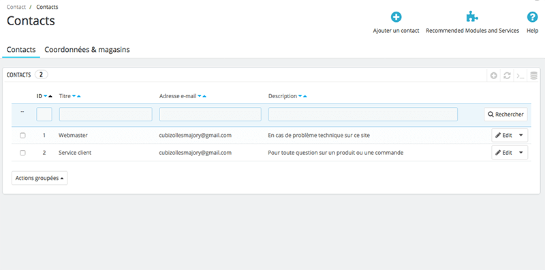Sort Titre column descending

point(74,96)
